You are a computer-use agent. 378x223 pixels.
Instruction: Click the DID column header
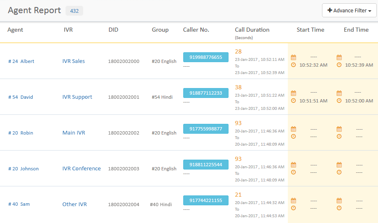coord(113,30)
